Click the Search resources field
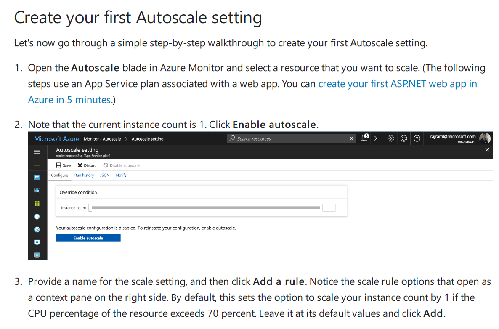499x329 pixels. (x=291, y=138)
